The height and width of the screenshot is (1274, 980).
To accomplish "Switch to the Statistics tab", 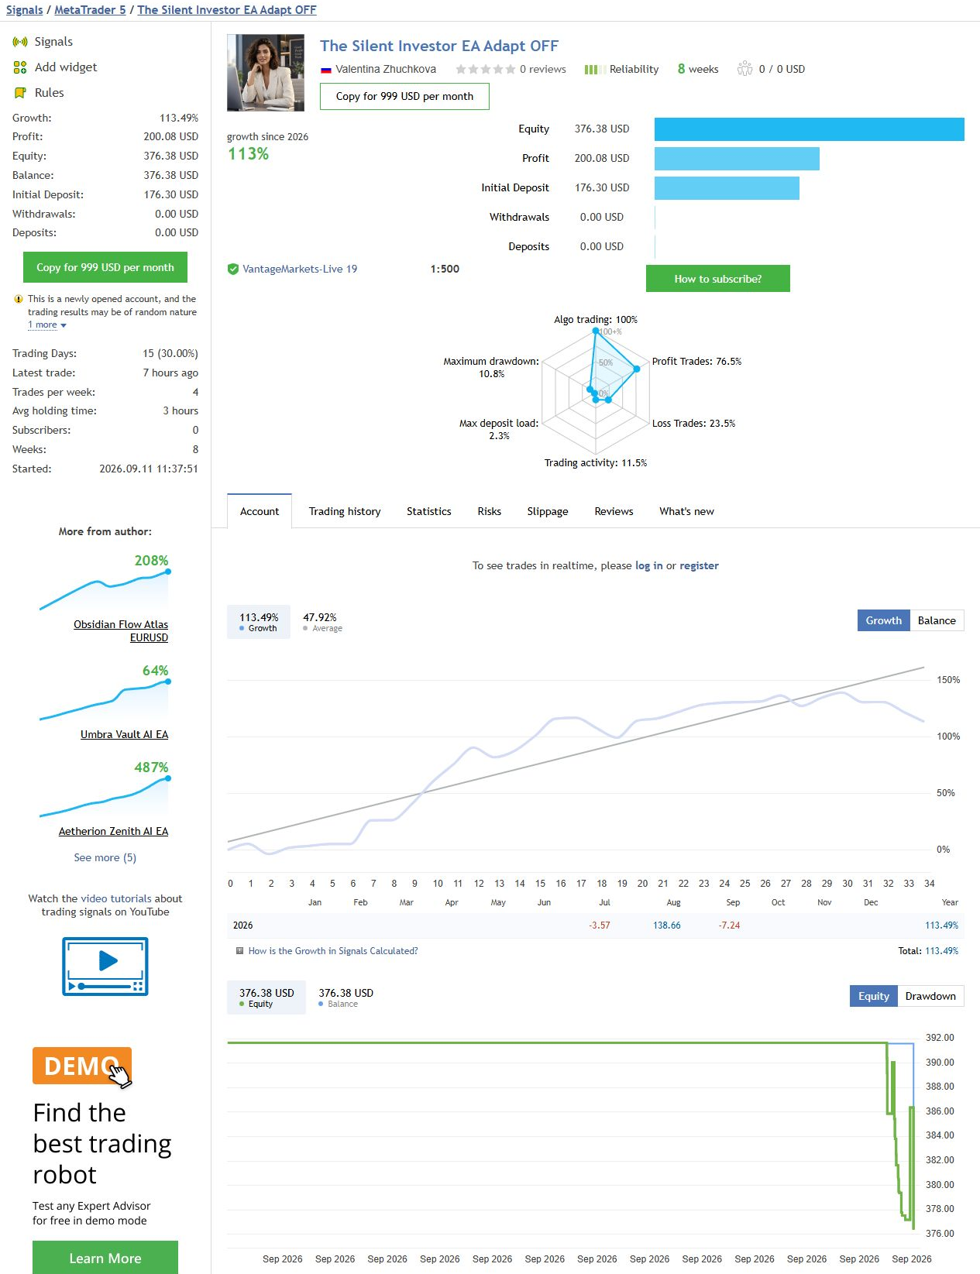I will coord(429,512).
